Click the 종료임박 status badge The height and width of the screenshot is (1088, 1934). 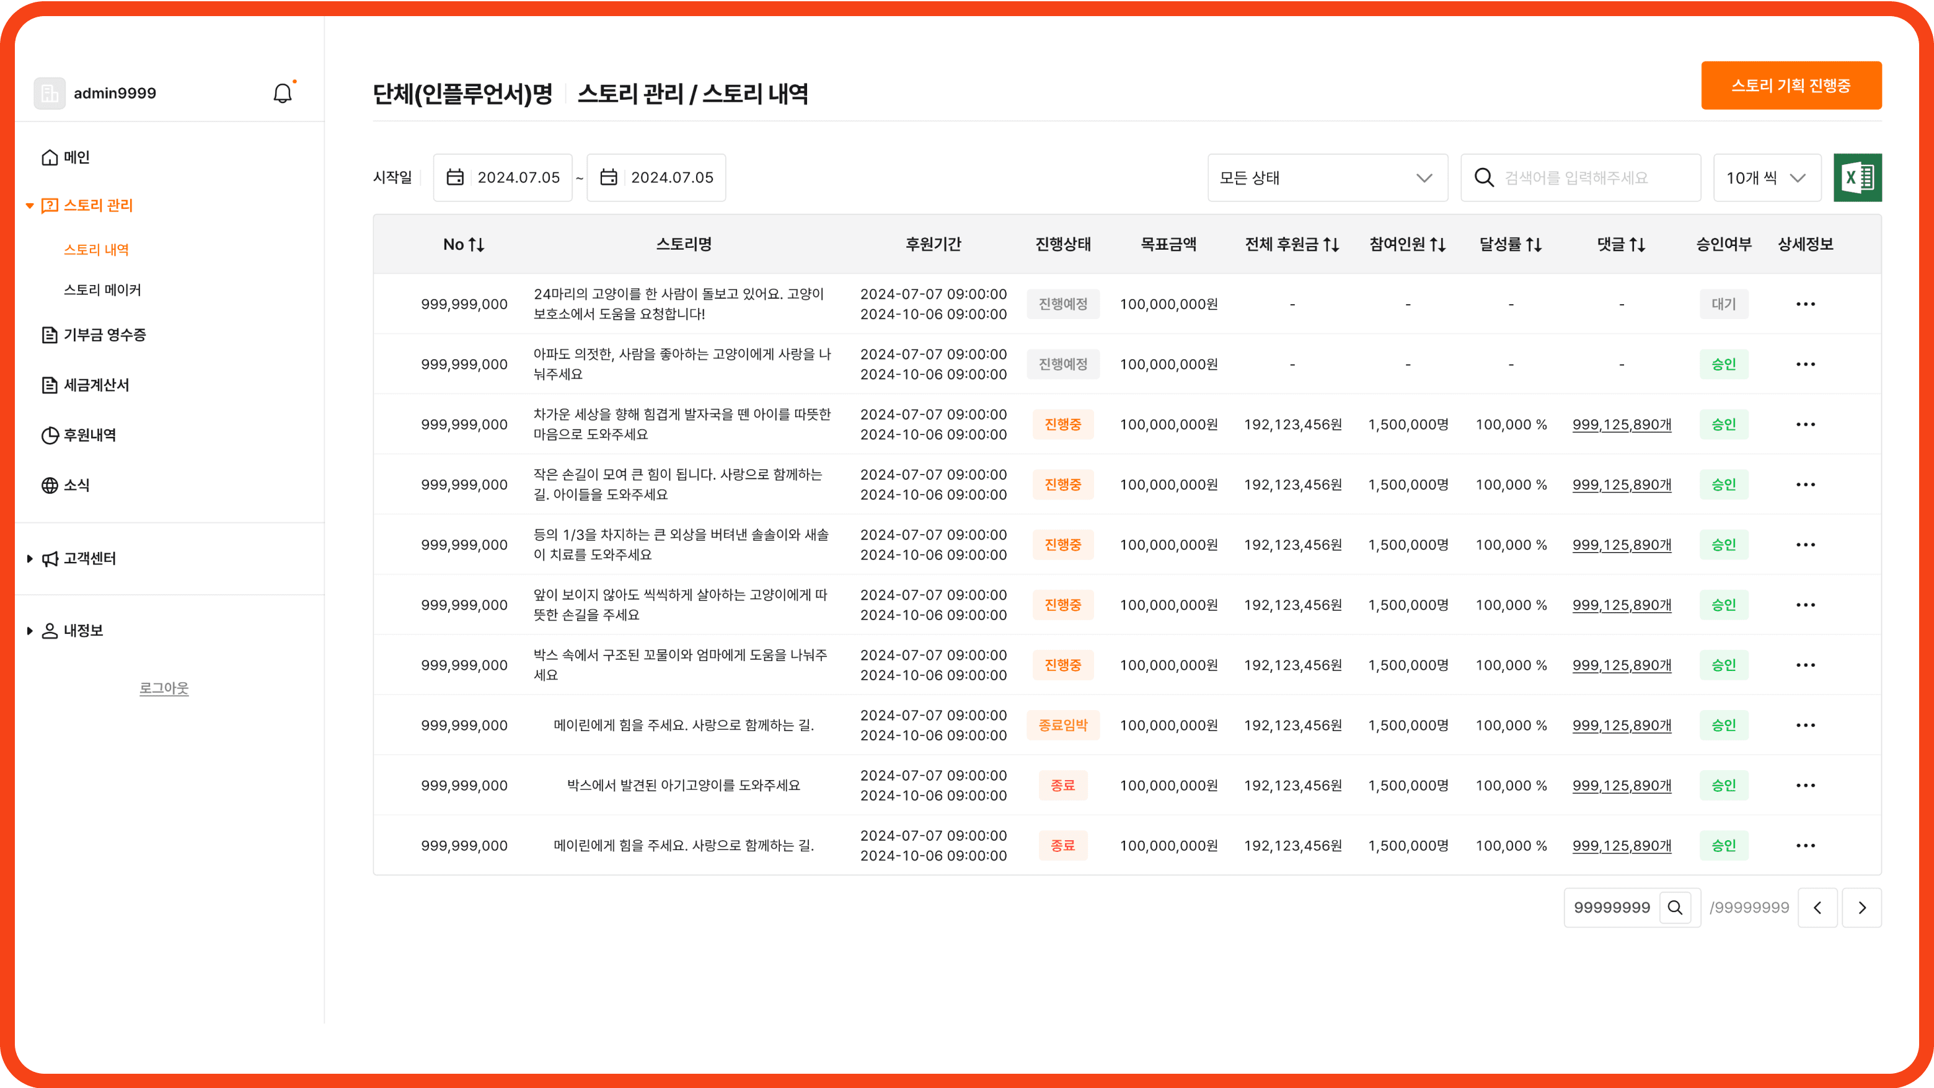point(1062,725)
